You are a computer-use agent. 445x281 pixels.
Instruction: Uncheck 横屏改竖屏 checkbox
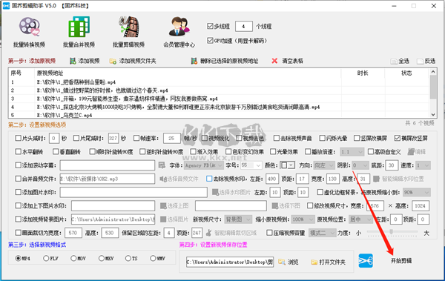coord(398,138)
